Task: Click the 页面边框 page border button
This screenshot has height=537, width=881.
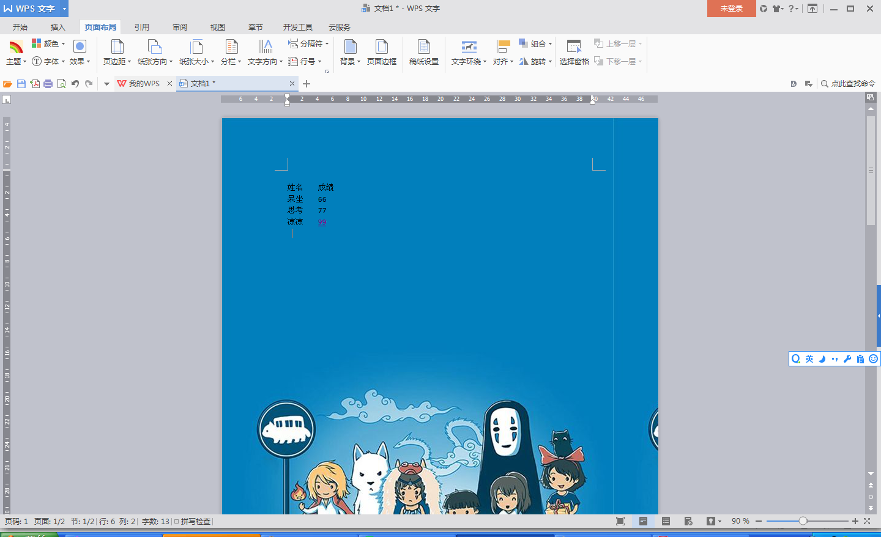Action: (382, 53)
